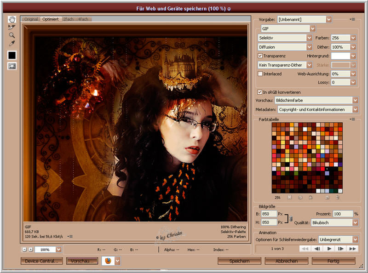Switch to the Optimiert tab
The height and width of the screenshot is (273, 368).
click(x=51, y=19)
